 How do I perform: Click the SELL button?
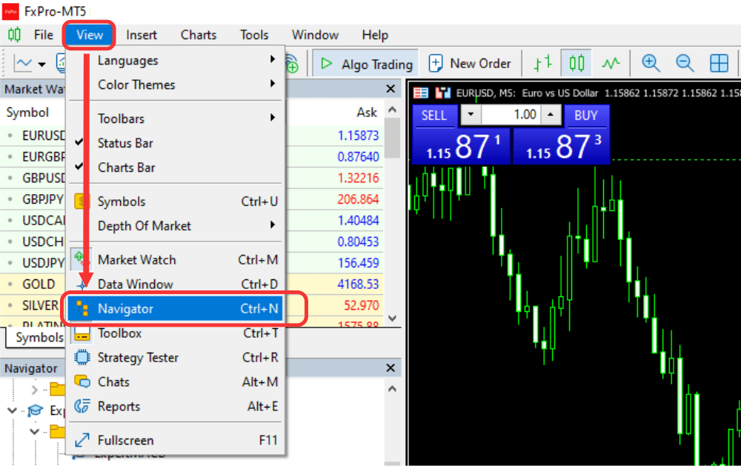434,116
